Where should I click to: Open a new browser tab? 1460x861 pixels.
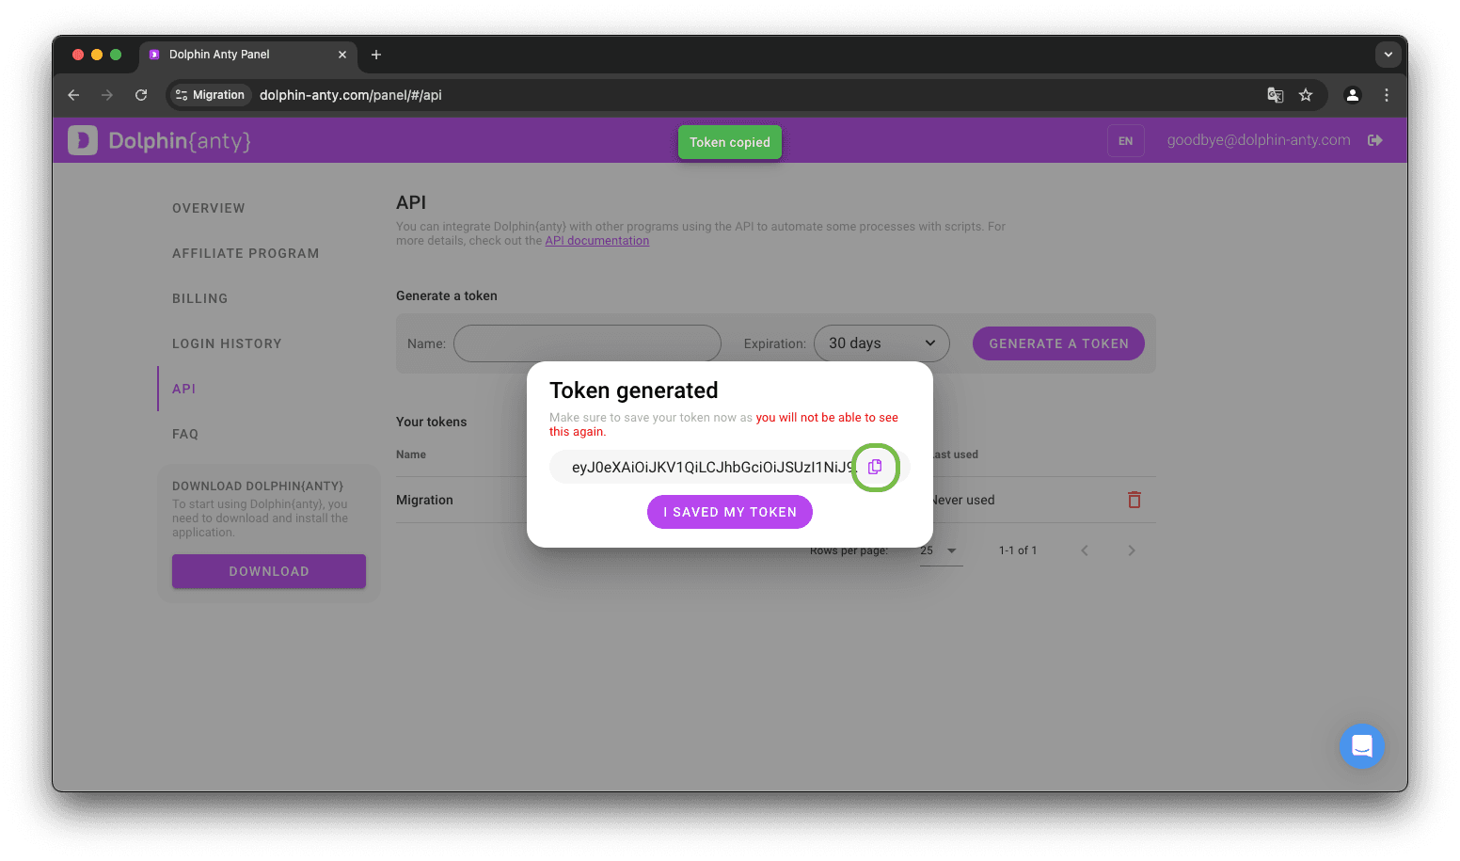[x=376, y=55]
